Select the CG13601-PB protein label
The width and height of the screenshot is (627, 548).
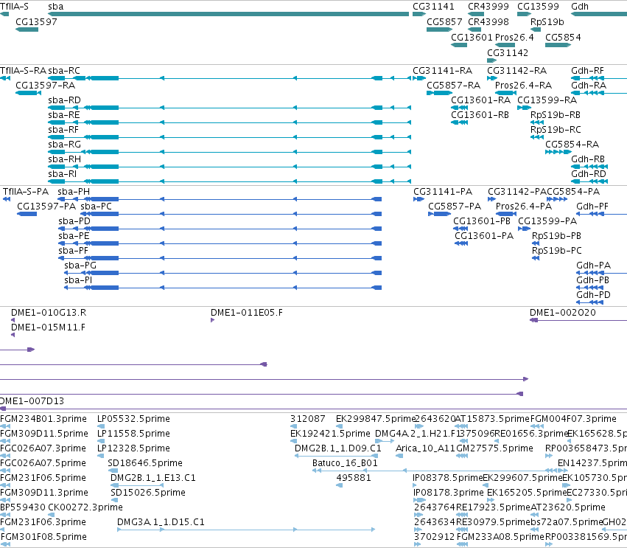pyautogui.click(x=482, y=221)
